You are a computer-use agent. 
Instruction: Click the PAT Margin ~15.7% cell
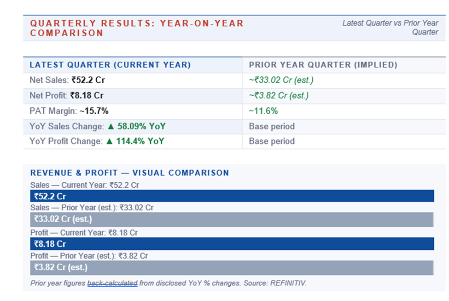[x=69, y=111]
